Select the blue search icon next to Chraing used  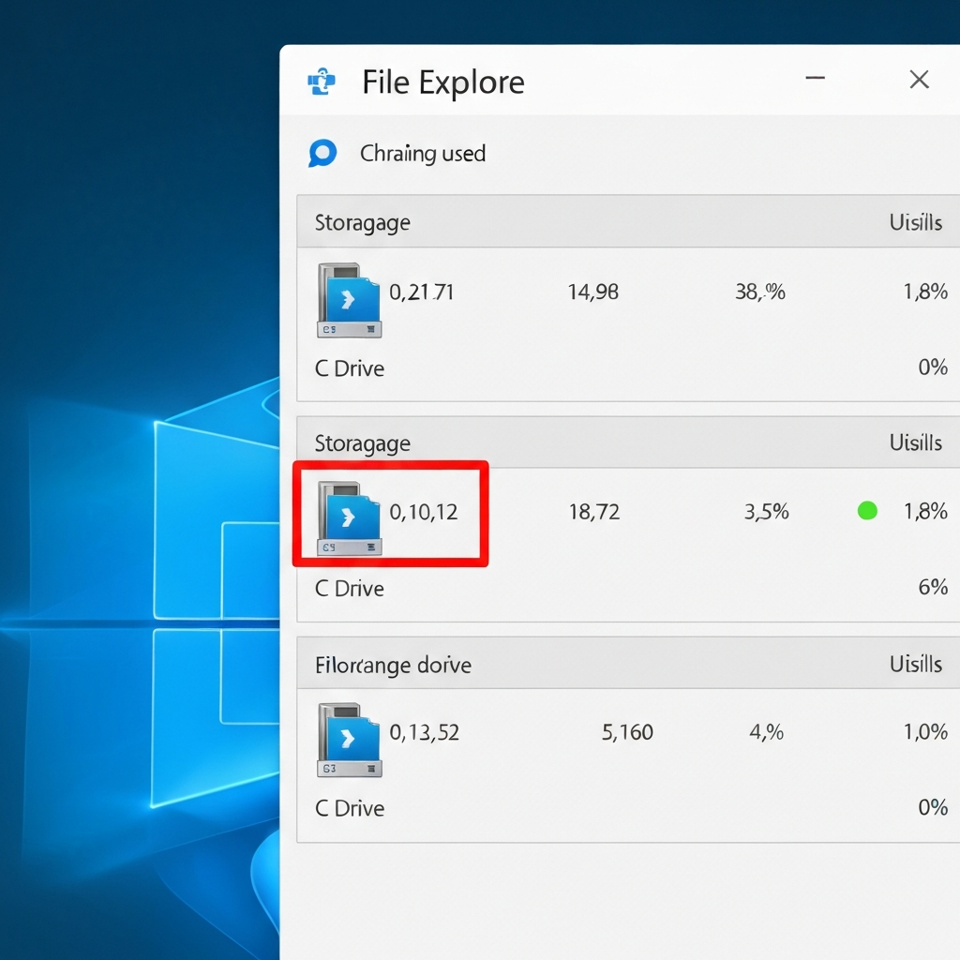[322, 153]
